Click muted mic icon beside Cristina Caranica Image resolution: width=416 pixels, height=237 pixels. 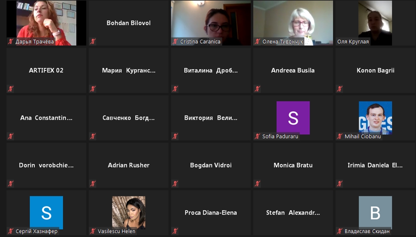(175, 41)
